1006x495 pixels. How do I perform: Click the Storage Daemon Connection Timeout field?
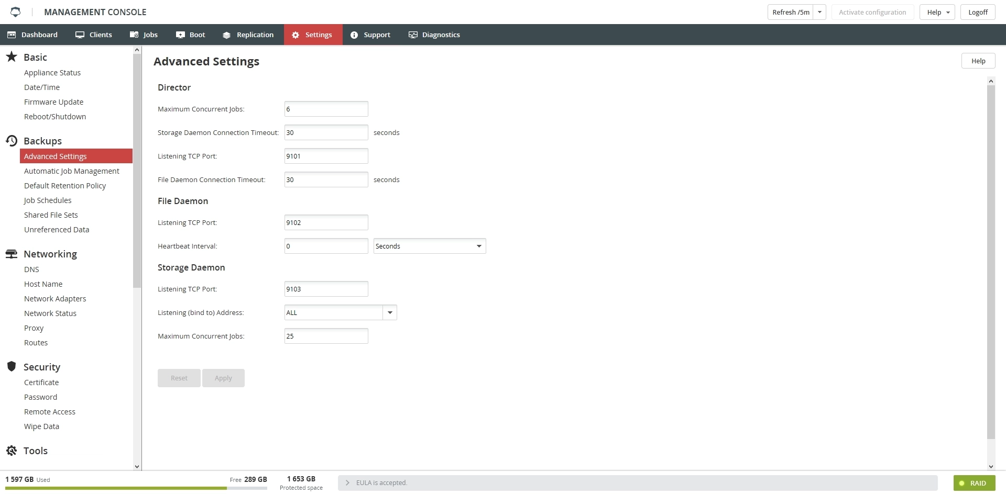[x=326, y=132]
